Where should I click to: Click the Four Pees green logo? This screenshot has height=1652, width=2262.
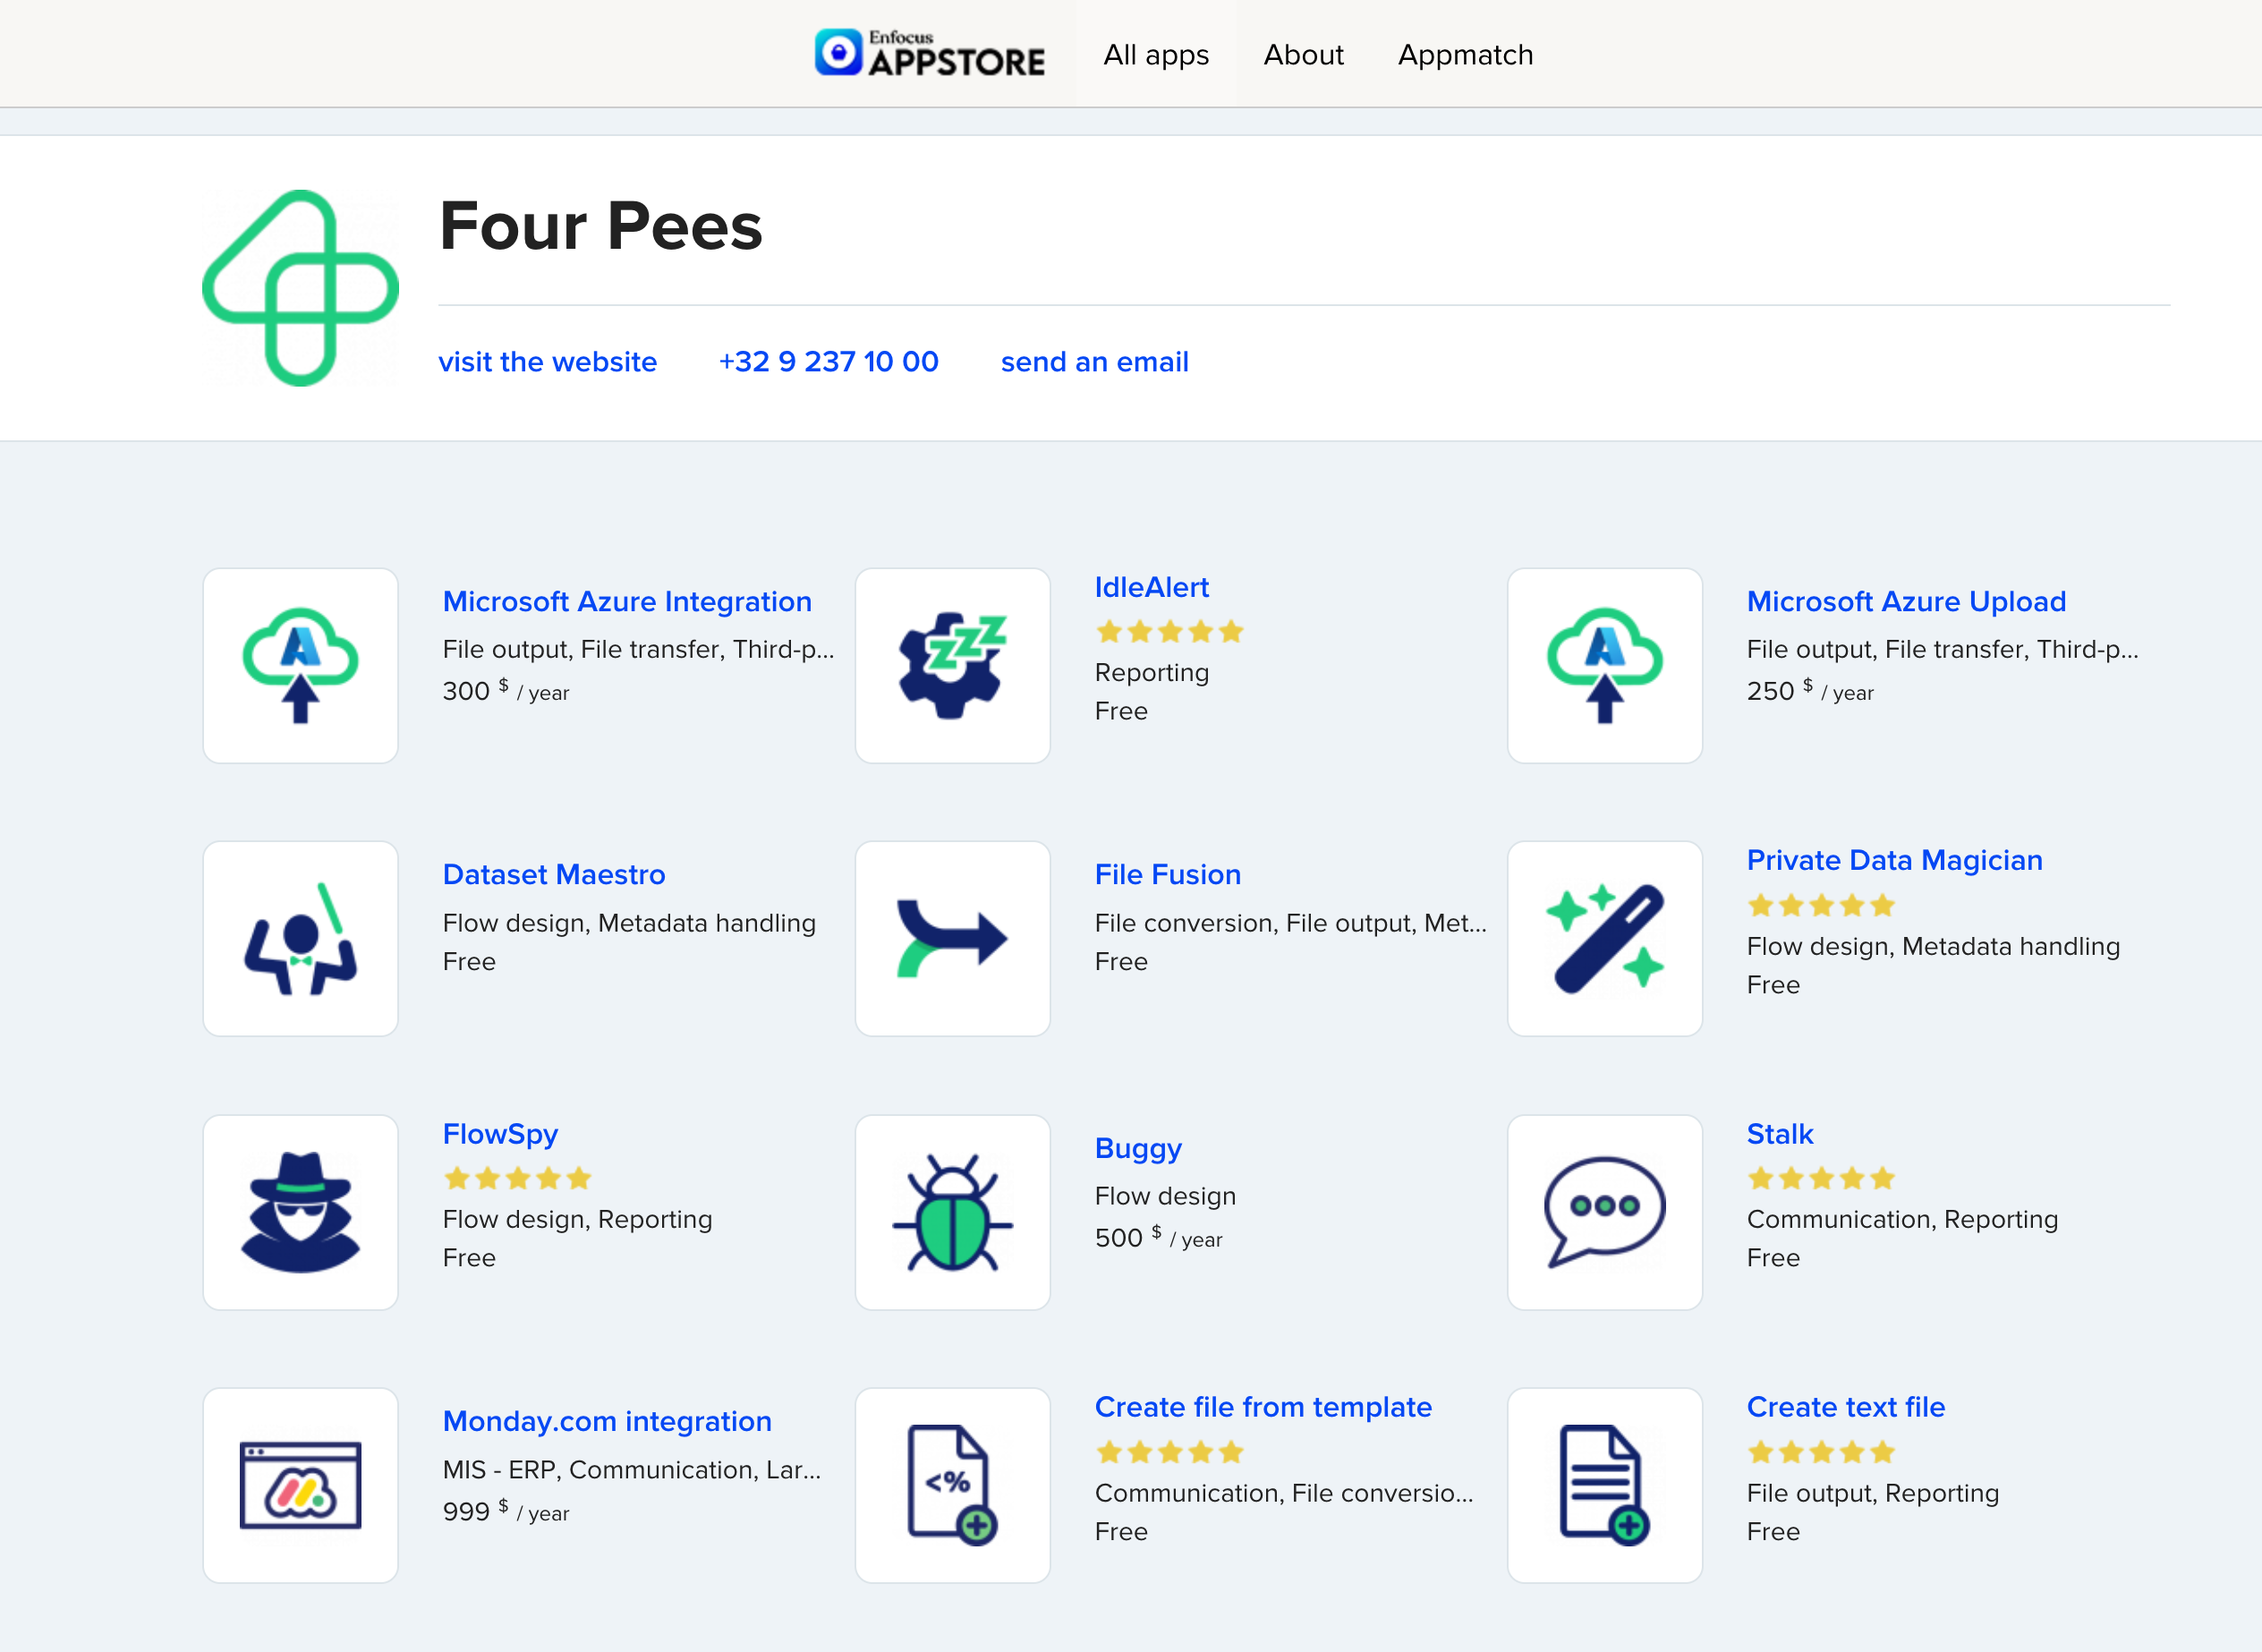coord(301,288)
